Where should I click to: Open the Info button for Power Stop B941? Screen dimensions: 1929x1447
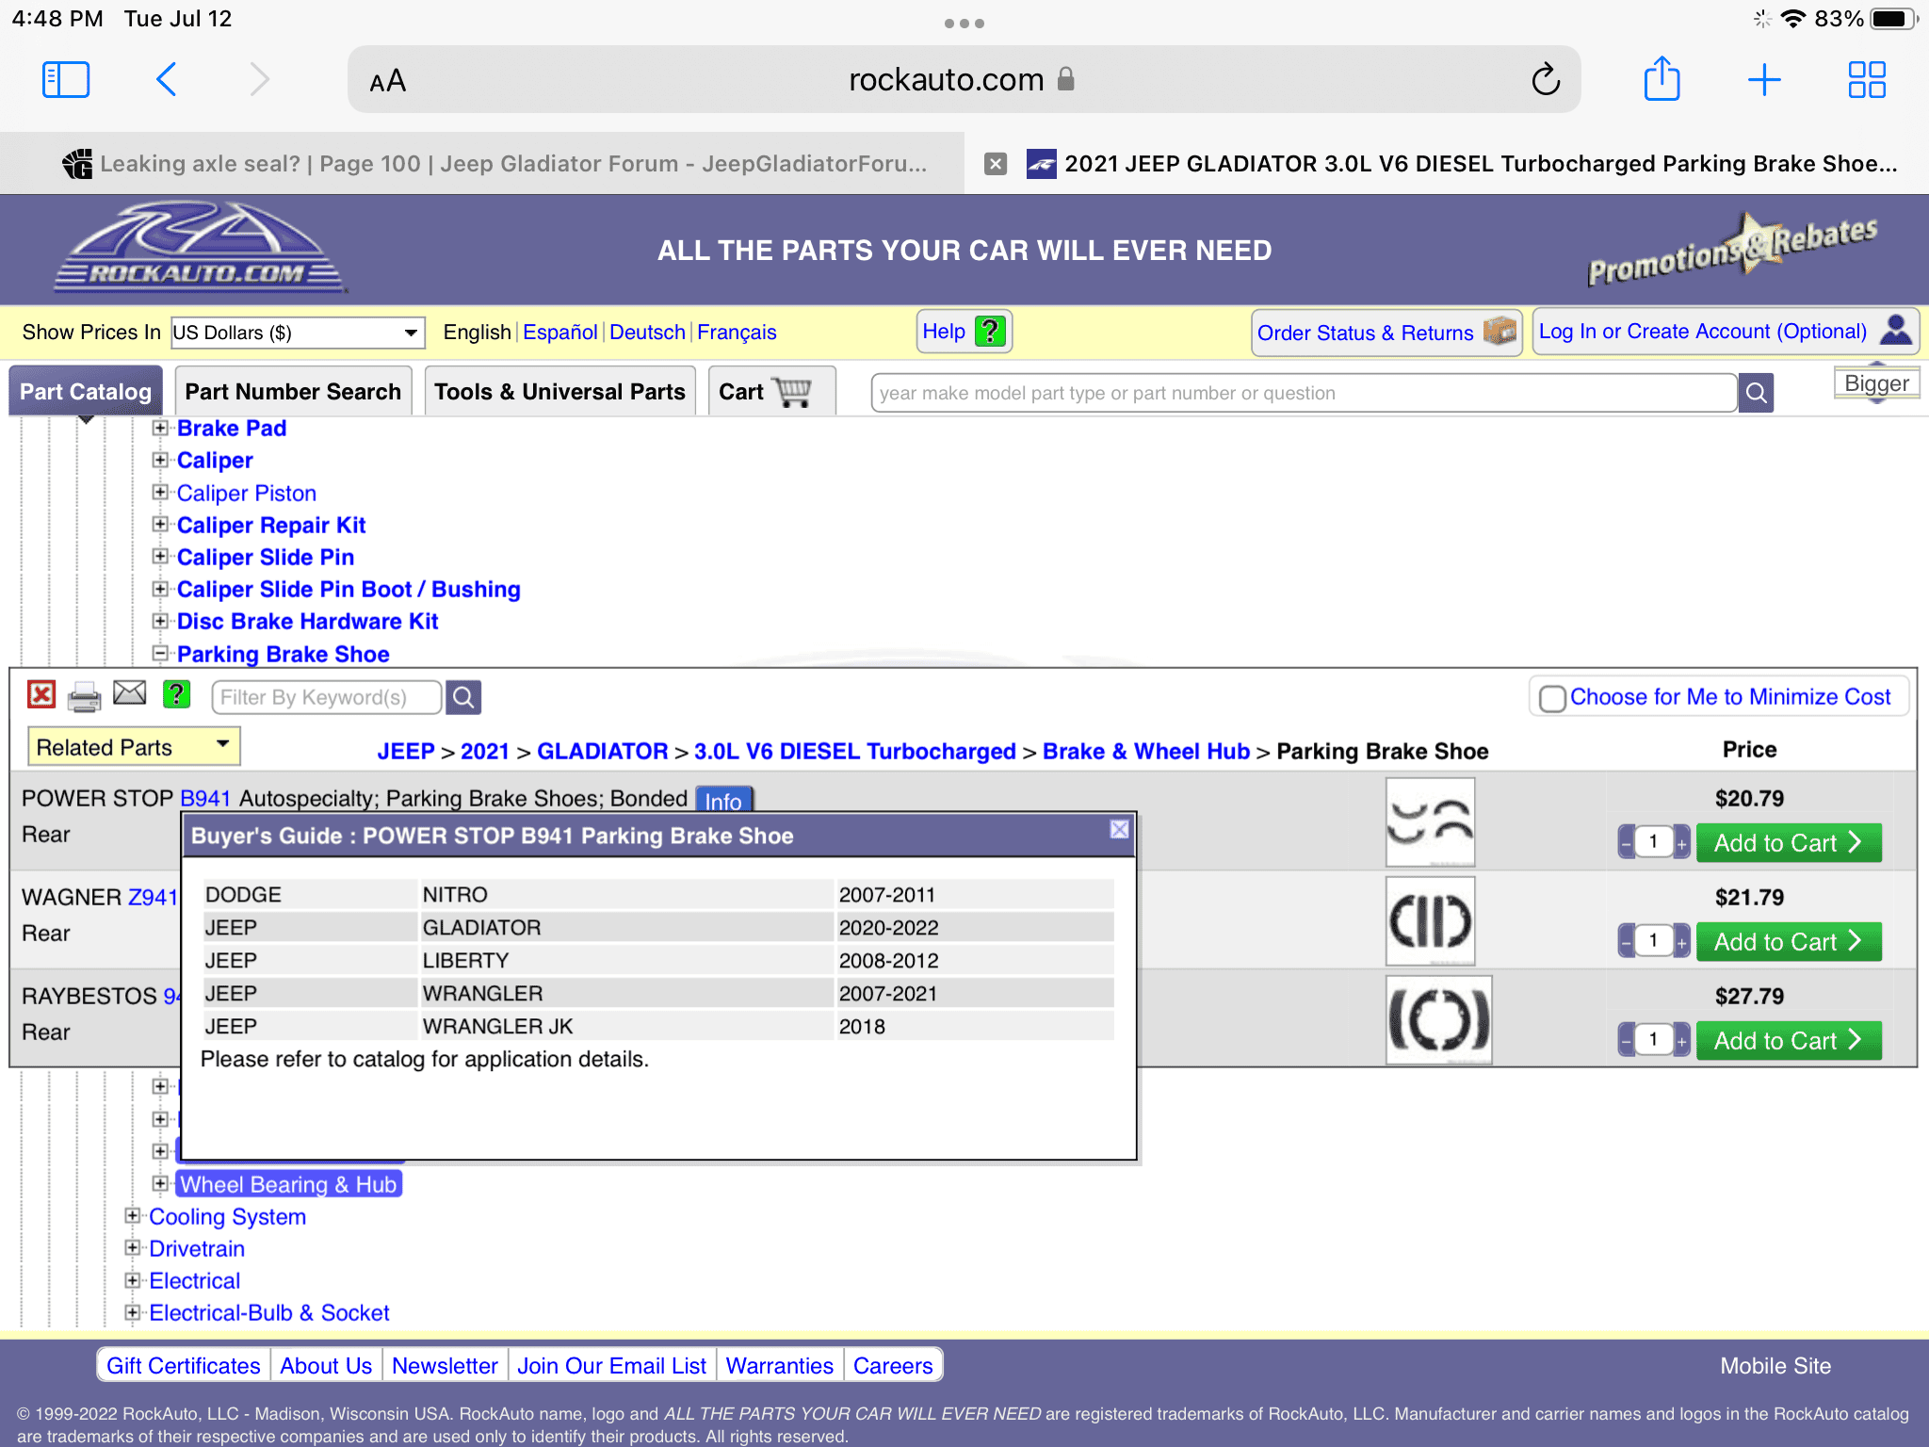coord(723,800)
